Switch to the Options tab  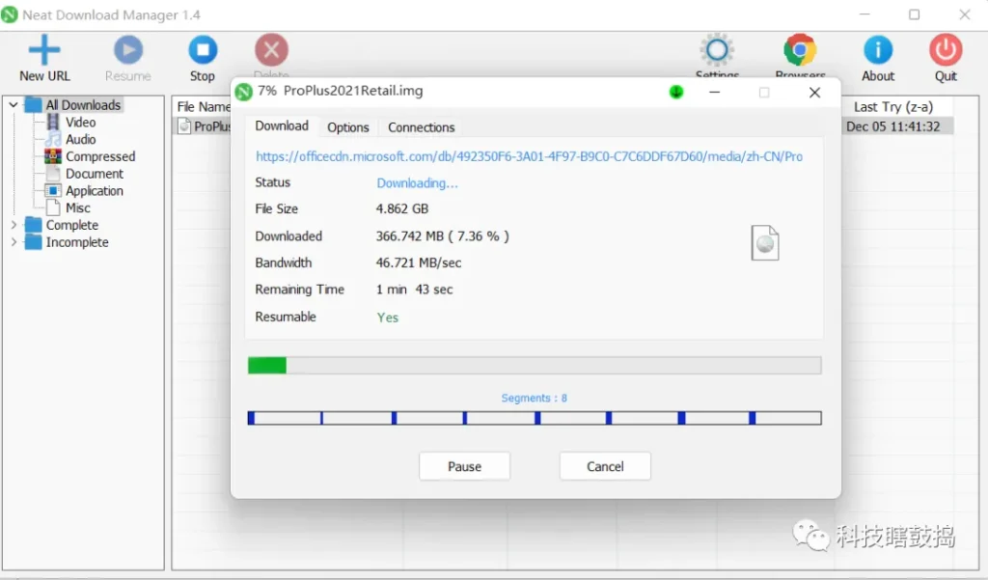pos(347,127)
